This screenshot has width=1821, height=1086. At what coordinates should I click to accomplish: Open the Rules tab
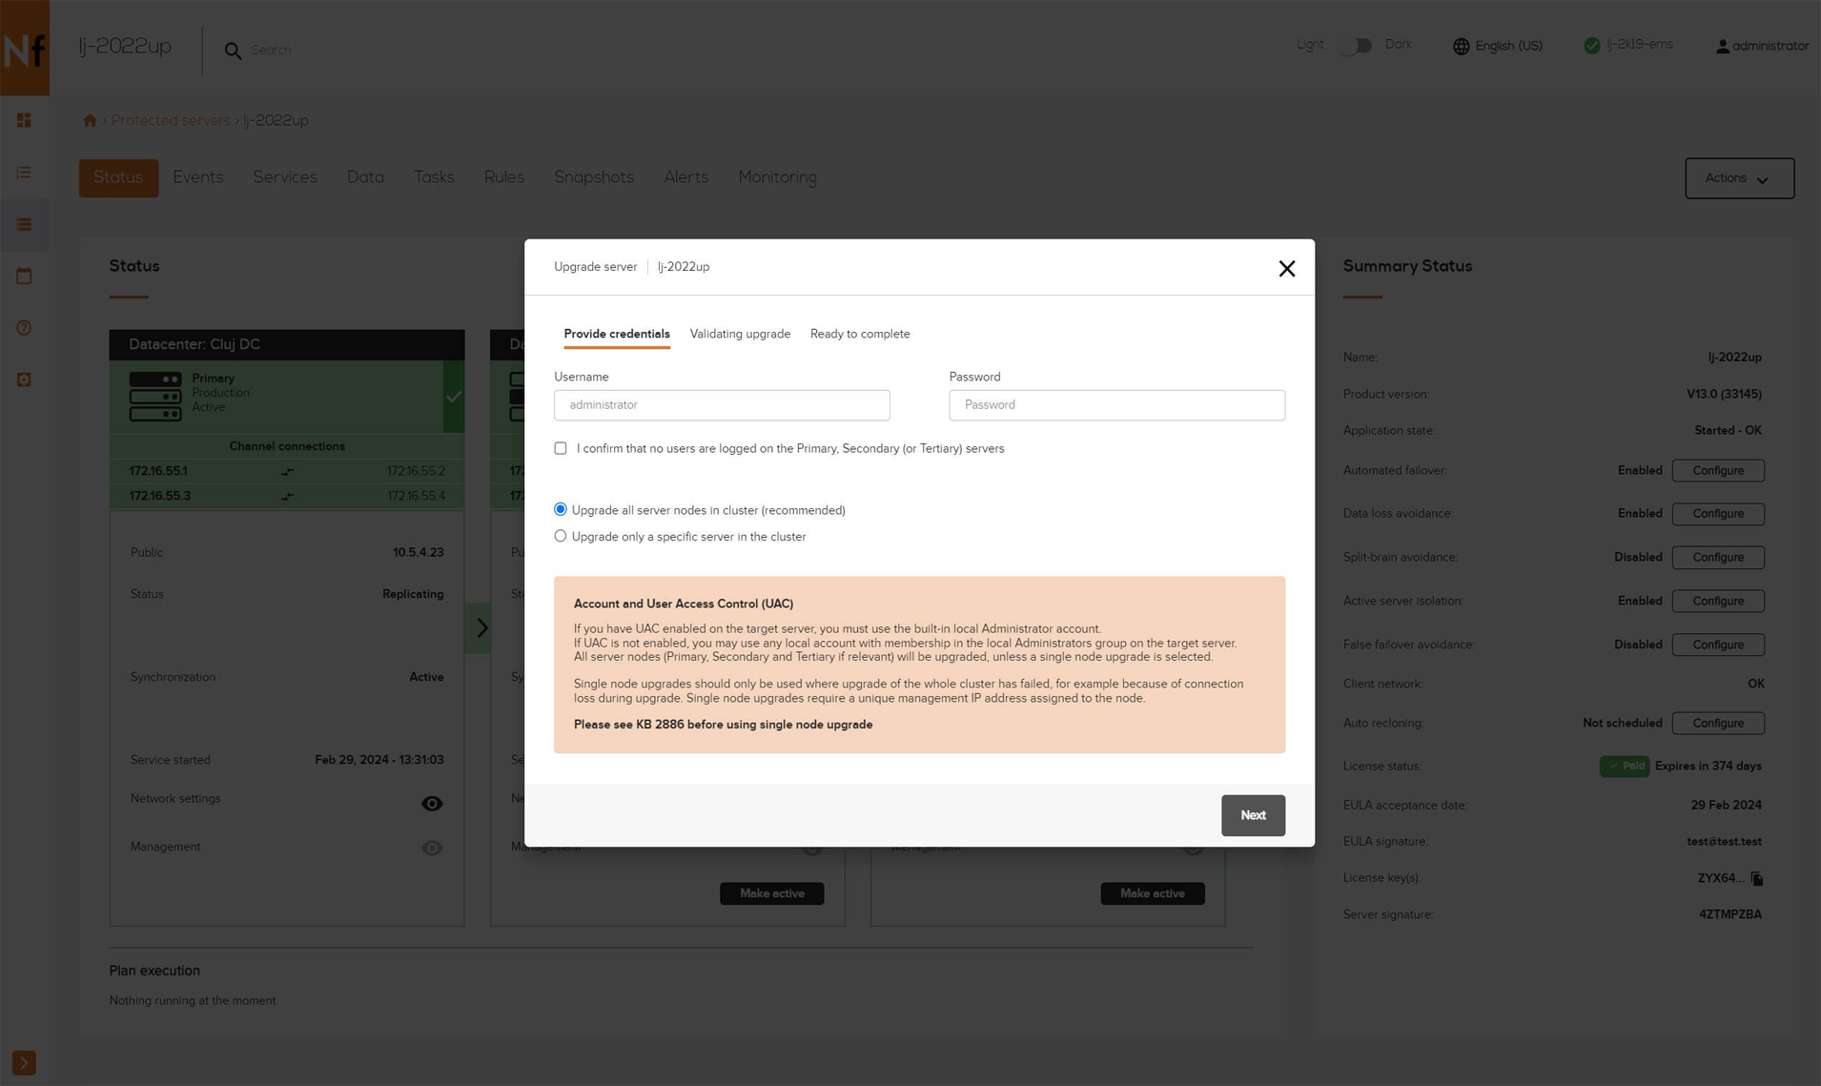(503, 178)
